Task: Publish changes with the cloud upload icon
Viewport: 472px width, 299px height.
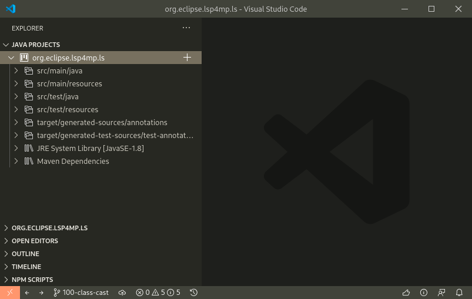Action: click(x=122, y=293)
